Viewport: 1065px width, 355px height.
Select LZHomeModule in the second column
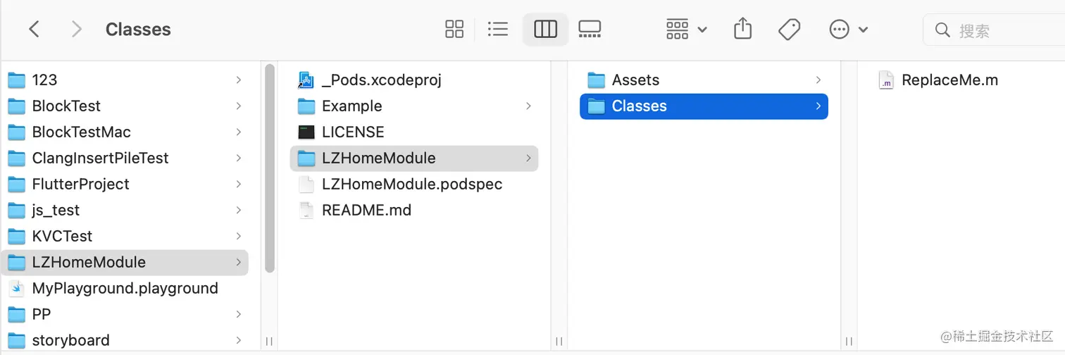coord(414,158)
